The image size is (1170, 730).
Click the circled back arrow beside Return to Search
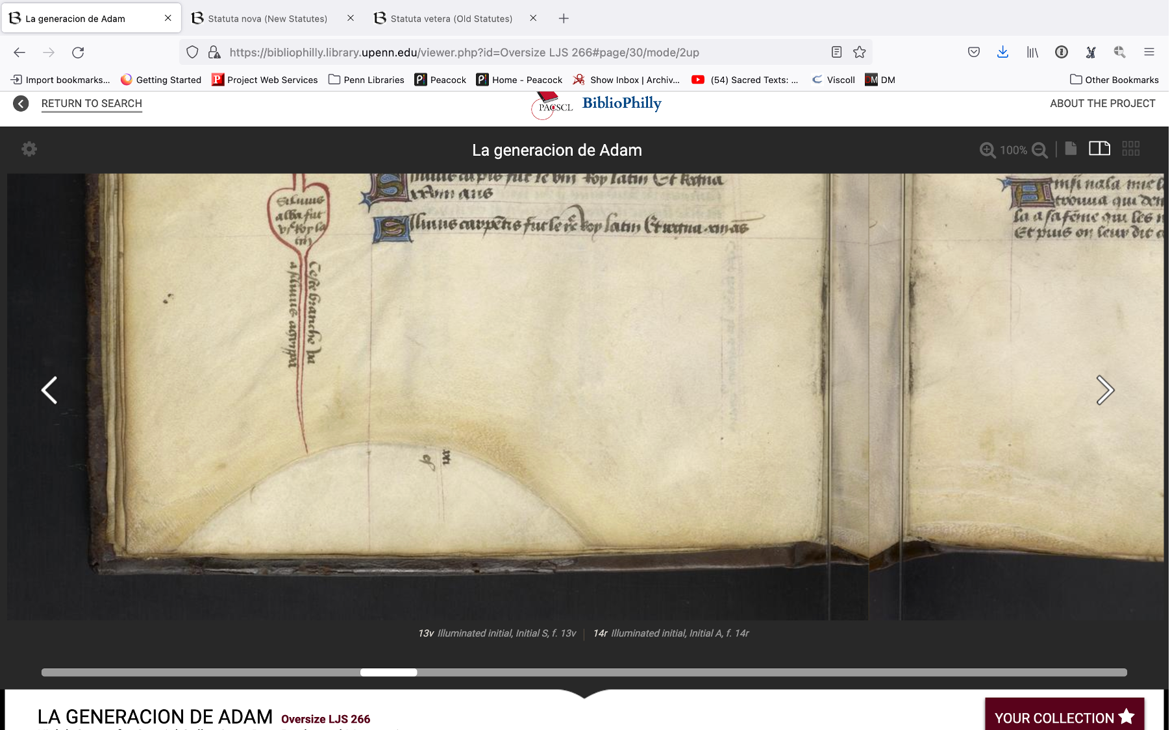(x=21, y=103)
